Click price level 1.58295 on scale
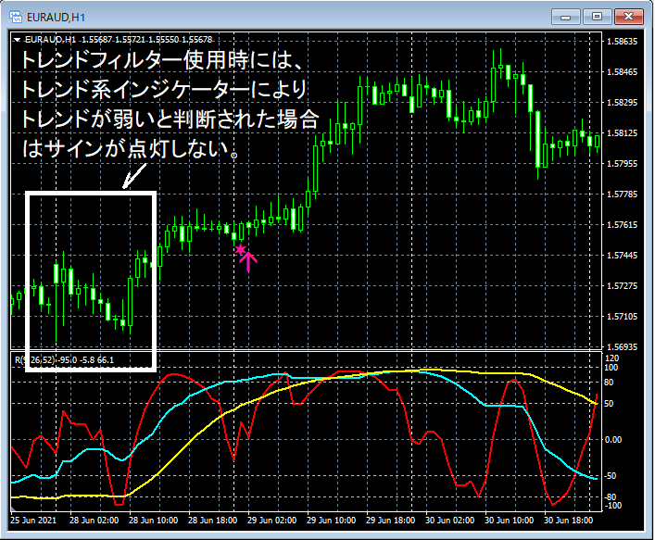Image resolution: width=655 pixels, height=540 pixels. [622, 102]
